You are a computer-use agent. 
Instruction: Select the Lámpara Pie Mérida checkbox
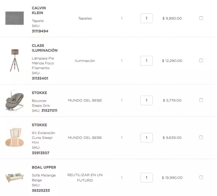(201, 61)
